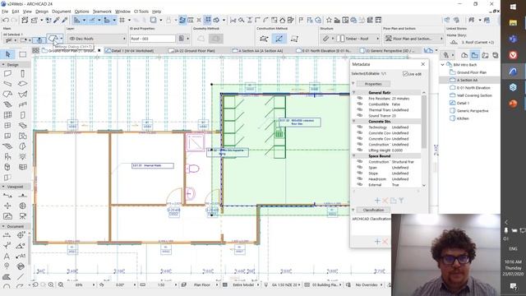Toggle visibility eye for Technology row
Screen dimensions: 526x296
(360, 127)
